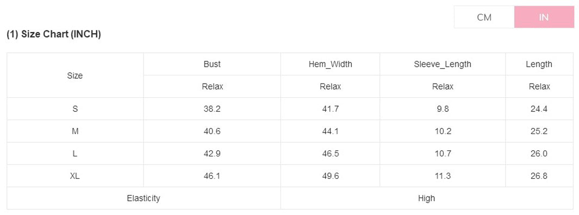Click the 38.2 bust value
Screen dimensions: 579x215
[212, 109]
